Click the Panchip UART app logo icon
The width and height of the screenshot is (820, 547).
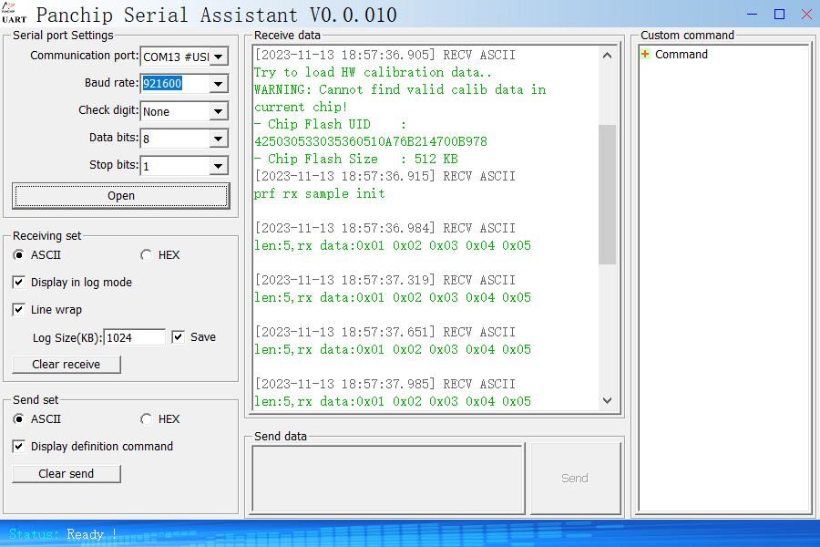click(x=14, y=13)
